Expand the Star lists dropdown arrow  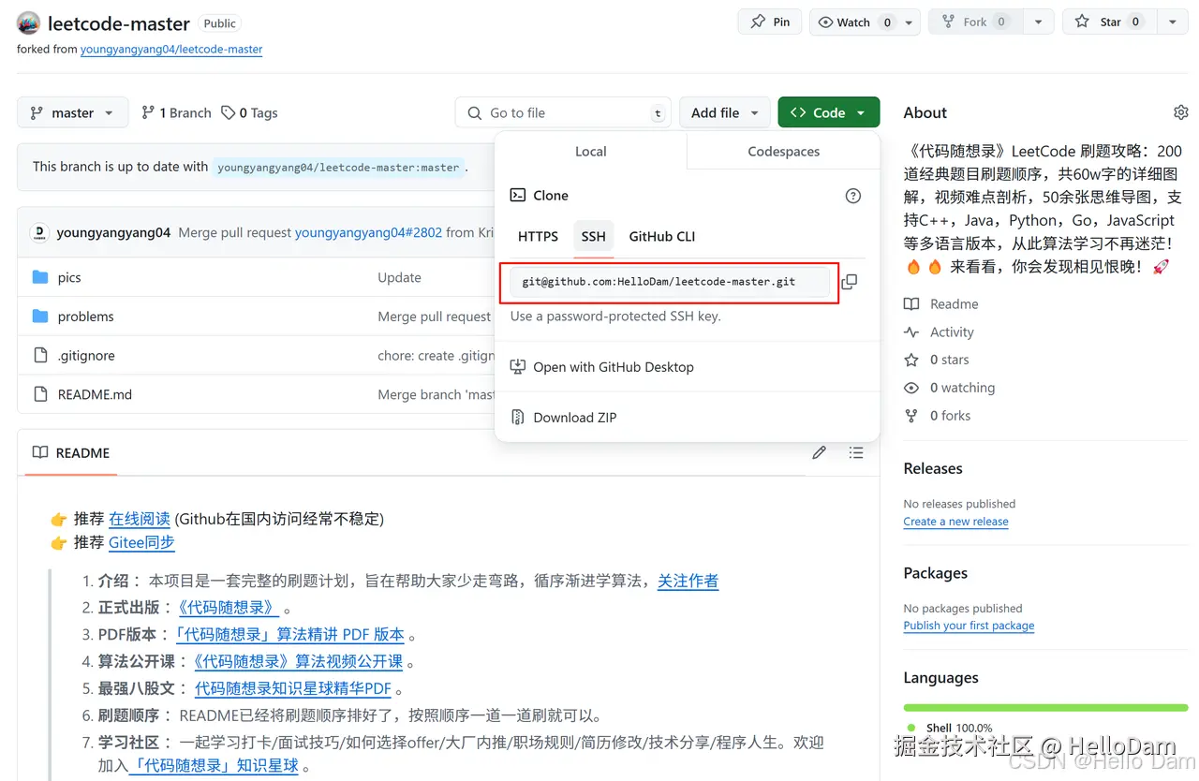pos(1173,22)
